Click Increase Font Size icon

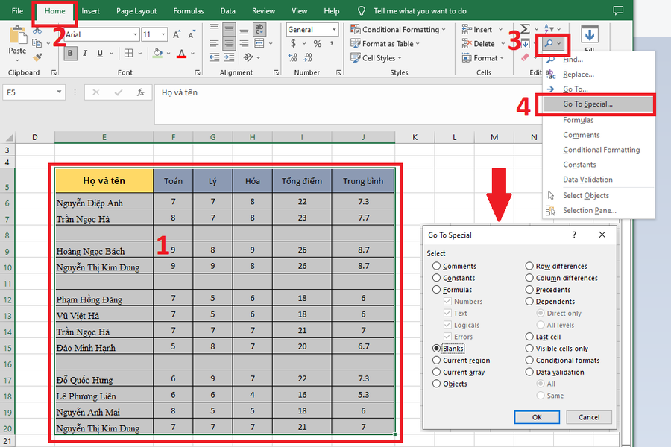pos(176,35)
